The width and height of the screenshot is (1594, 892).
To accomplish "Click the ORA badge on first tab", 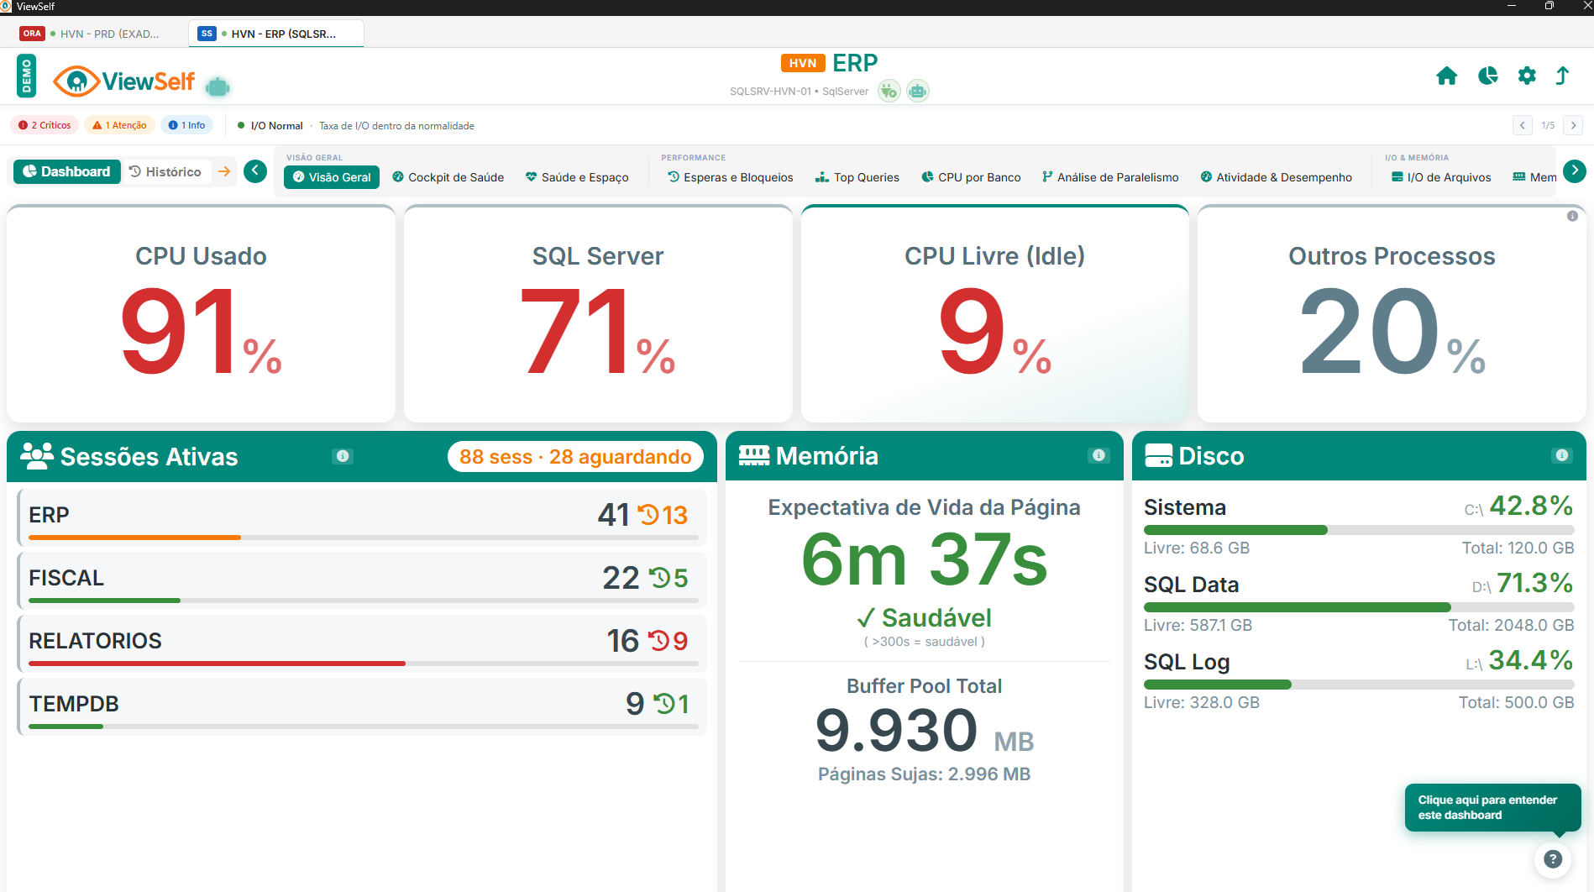I will coord(32,34).
